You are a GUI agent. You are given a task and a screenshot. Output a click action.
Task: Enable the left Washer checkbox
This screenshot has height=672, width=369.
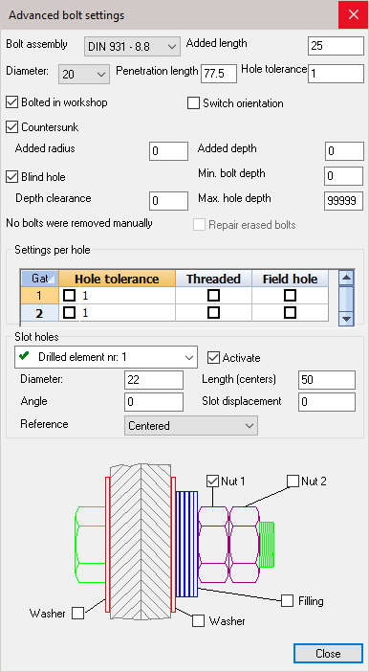pyautogui.click(x=77, y=613)
